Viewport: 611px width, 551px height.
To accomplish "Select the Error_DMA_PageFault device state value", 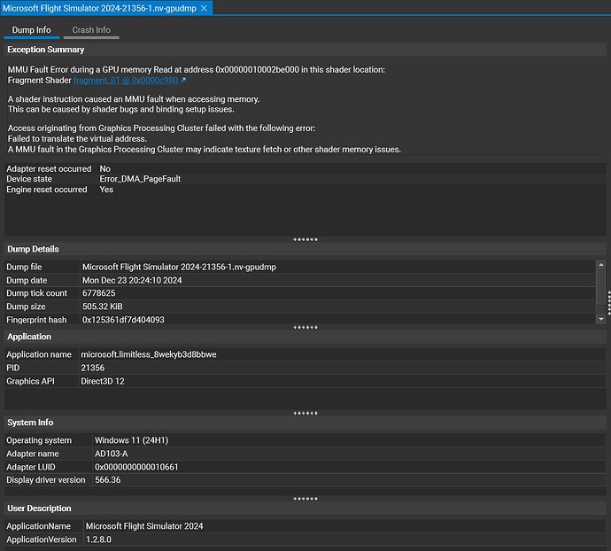I will click(x=140, y=179).
